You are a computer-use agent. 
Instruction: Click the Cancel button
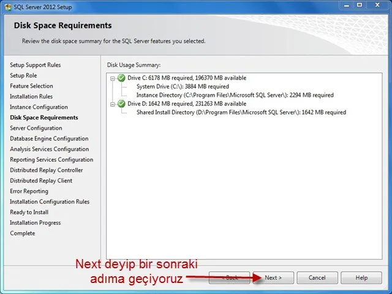pyautogui.click(x=317, y=277)
